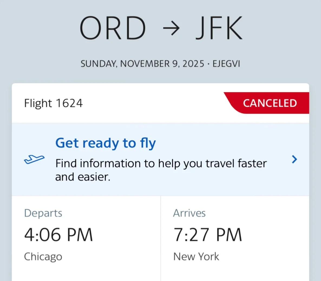321x281 pixels.
Task: Tap the 4:06 PM departure time
Action: (58, 235)
